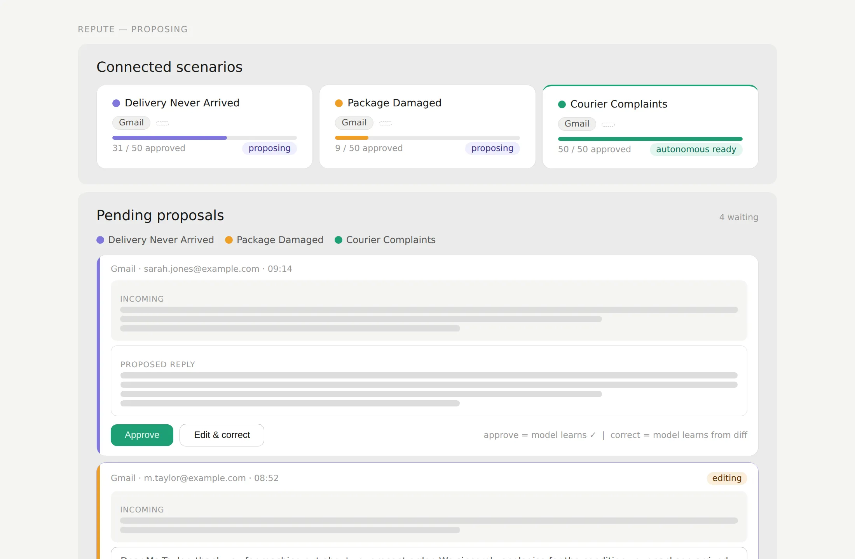The image size is (855, 559).
Task: Click the m.taylor@example.com proposal header
Action: click(x=195, y=478)
